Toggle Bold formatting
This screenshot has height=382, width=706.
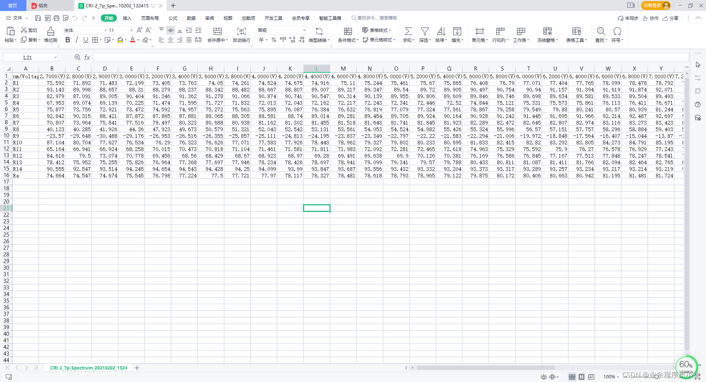pos(68,40)
